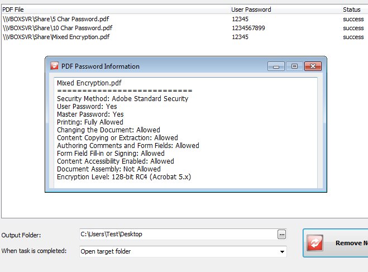Click the 'Master Password: Yes' line

pyautogui.click(x=90, y=114)
